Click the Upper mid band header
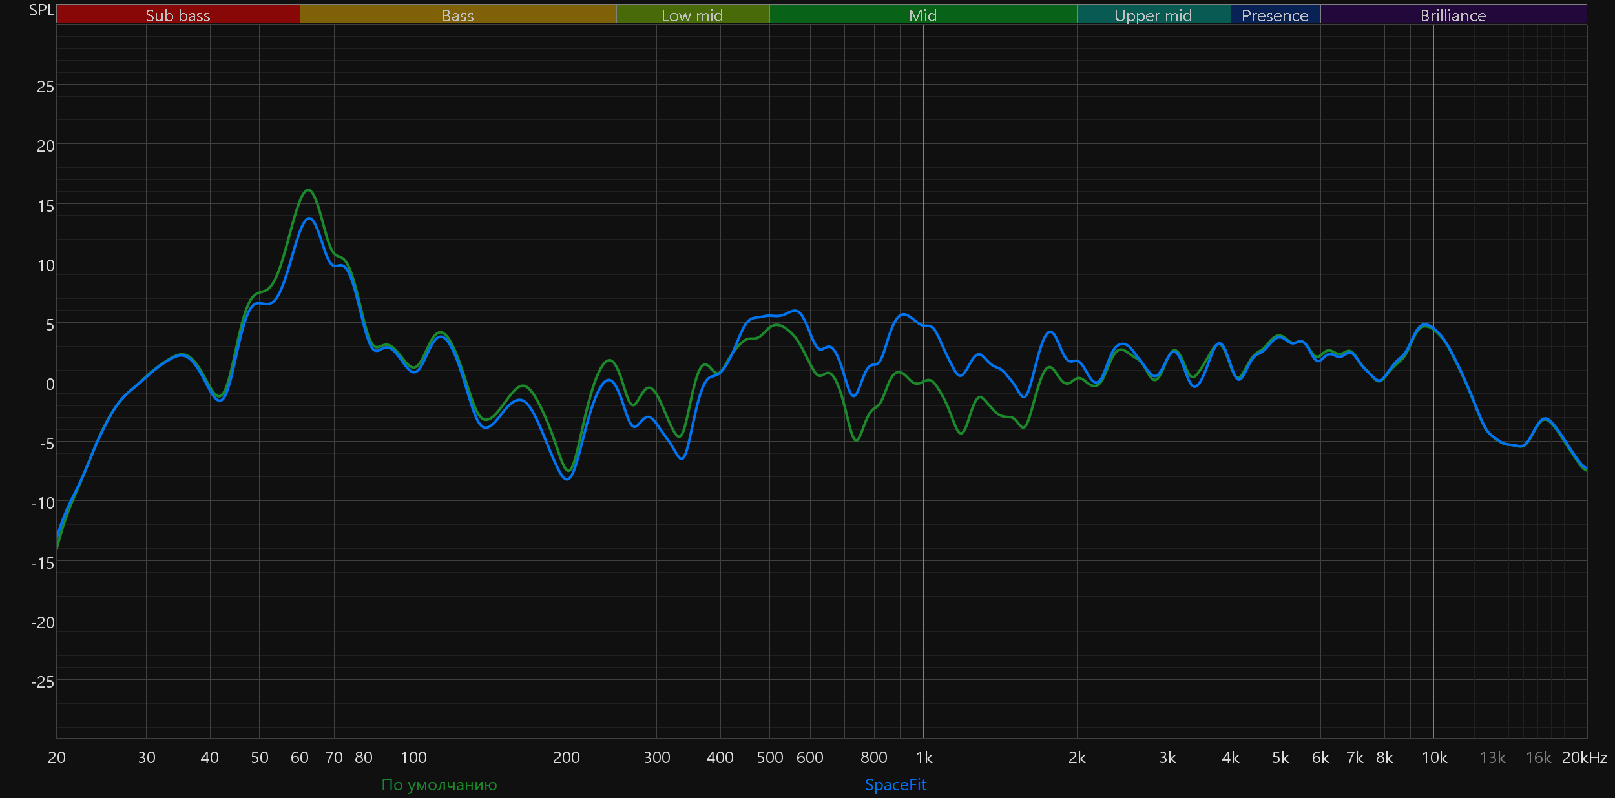 (1153, 15)
